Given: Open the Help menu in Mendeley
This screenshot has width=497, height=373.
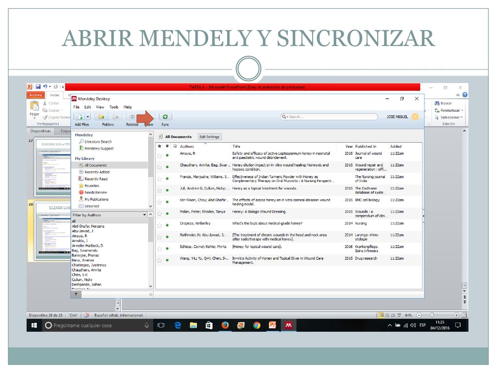Looking at the screenshot, I should point(128,107).
